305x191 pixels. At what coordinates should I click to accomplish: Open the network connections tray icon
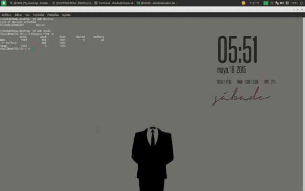(x=277, y=3)
